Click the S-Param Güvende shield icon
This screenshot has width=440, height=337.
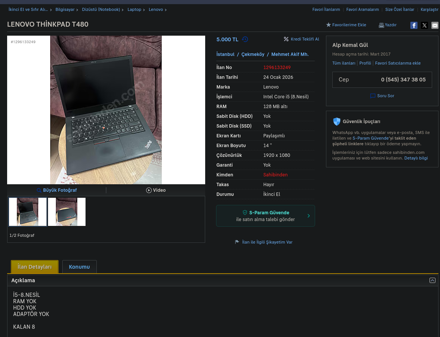pyautogui.click(x=245, y=212)
